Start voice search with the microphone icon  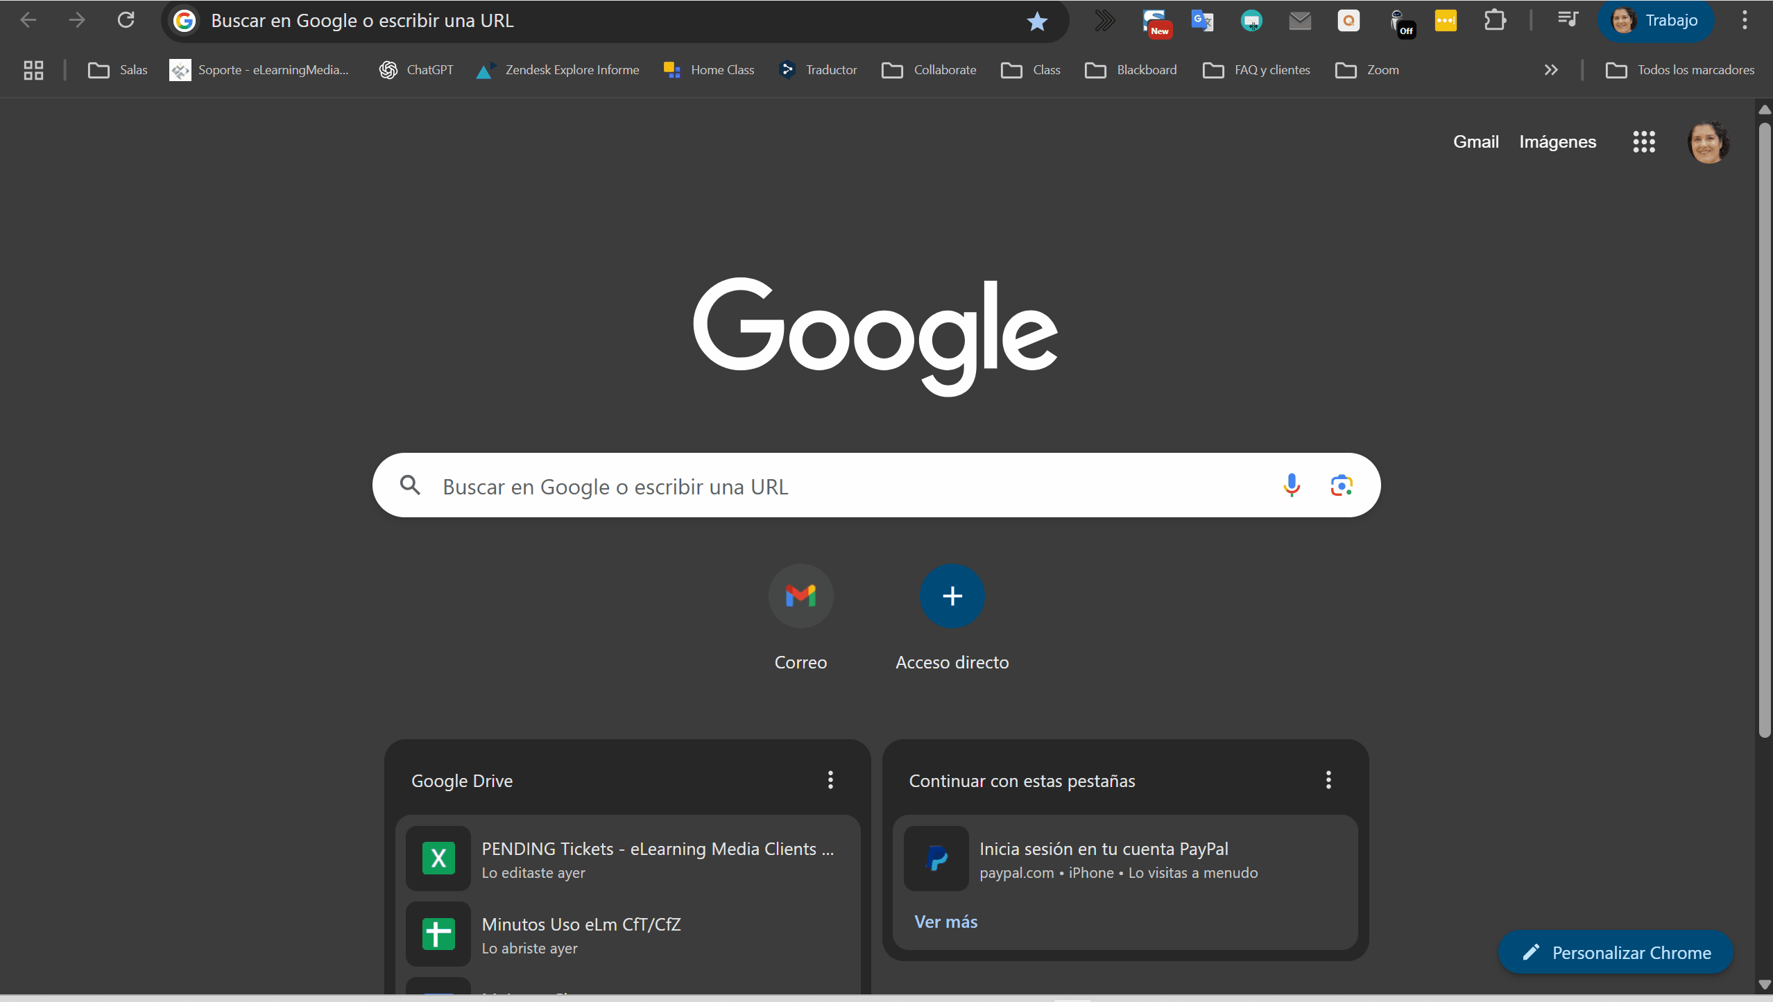tap(1291, 485)
